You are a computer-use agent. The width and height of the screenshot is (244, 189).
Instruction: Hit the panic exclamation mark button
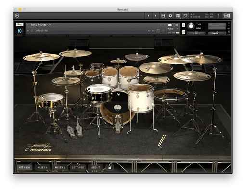pyautogui.click(x=218, y=16)
